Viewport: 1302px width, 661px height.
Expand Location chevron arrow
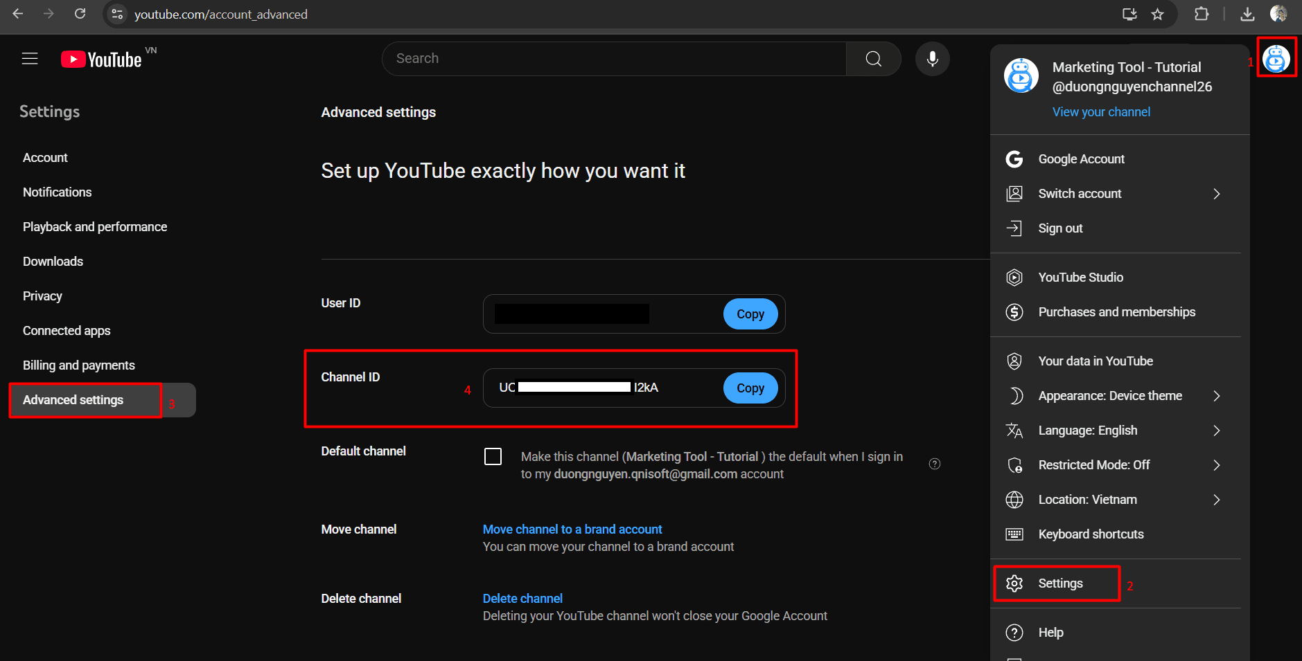1217,500
